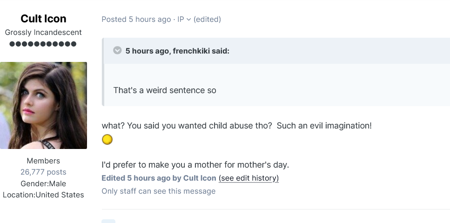Click the 'Grossly Incandescent' rank title
The image size is (450, 223).
(x=43, y=33)
